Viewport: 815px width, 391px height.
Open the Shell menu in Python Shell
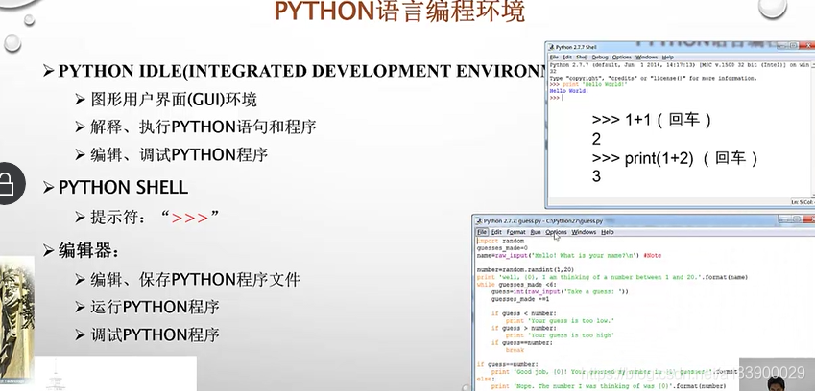(x=582, y=57)
